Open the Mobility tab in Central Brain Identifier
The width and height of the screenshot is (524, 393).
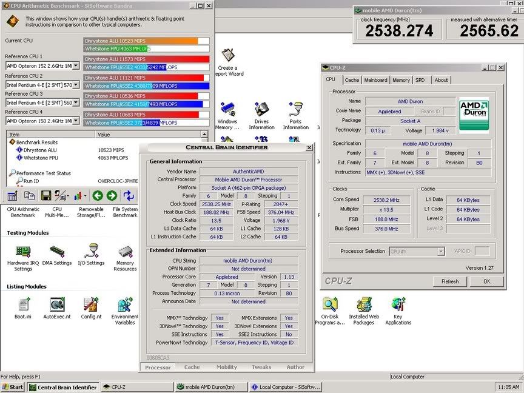tap(227, 367)
